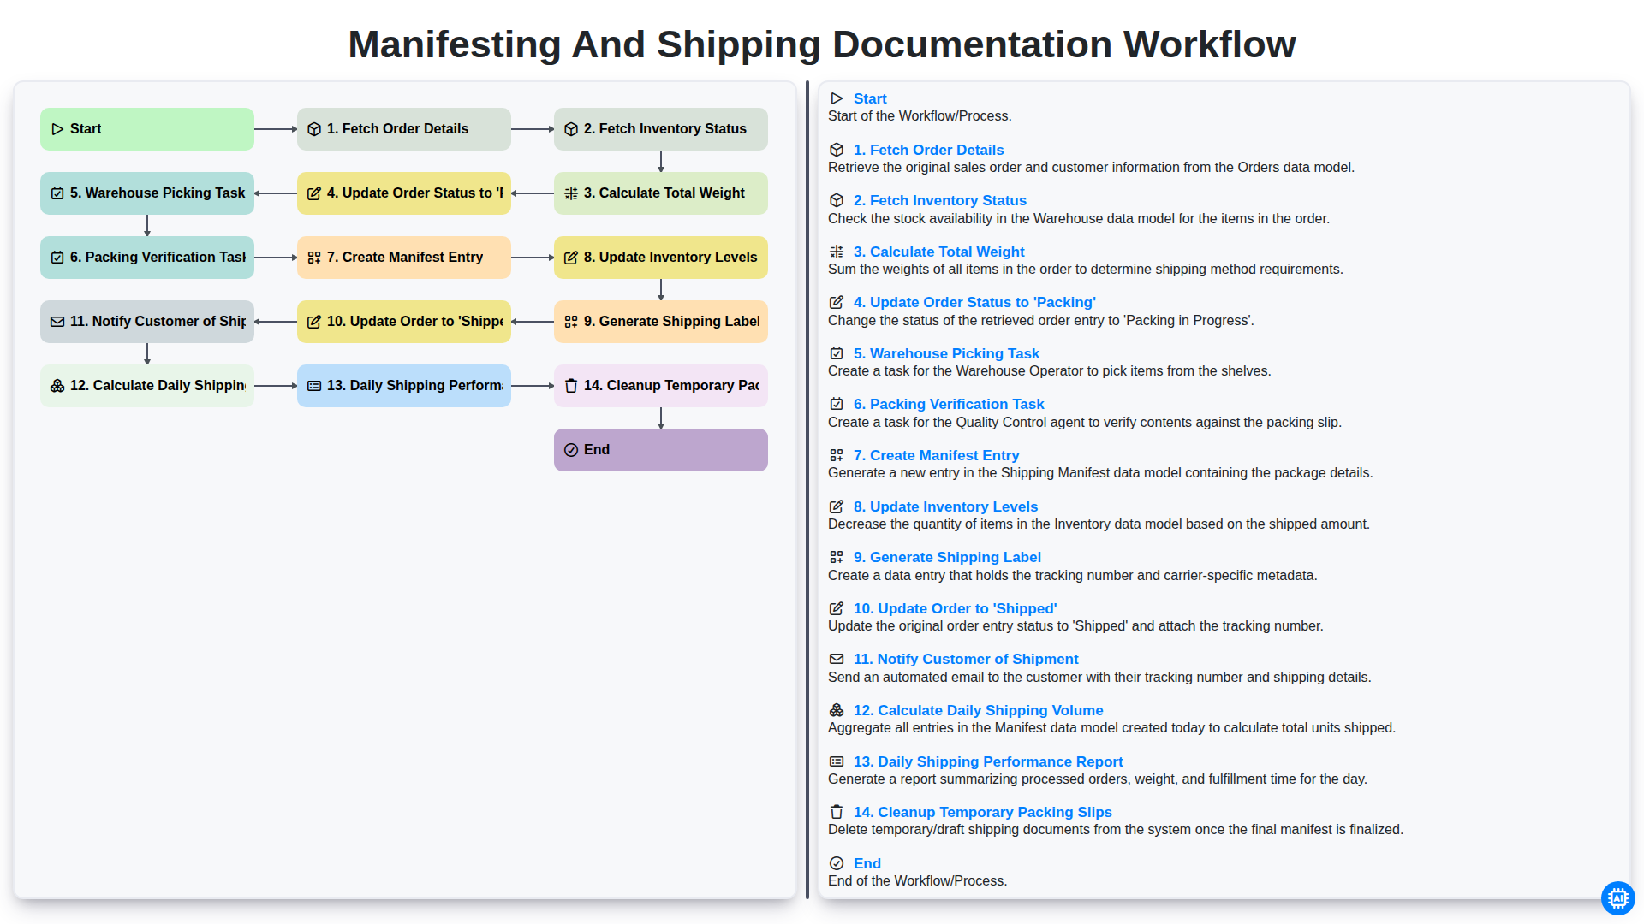1644x924 pixels.
Task: Select the purple End node in the diagram
Action: [x=661, y=450]
